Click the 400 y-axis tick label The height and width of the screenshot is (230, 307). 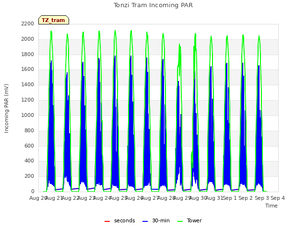click(29, 161)
